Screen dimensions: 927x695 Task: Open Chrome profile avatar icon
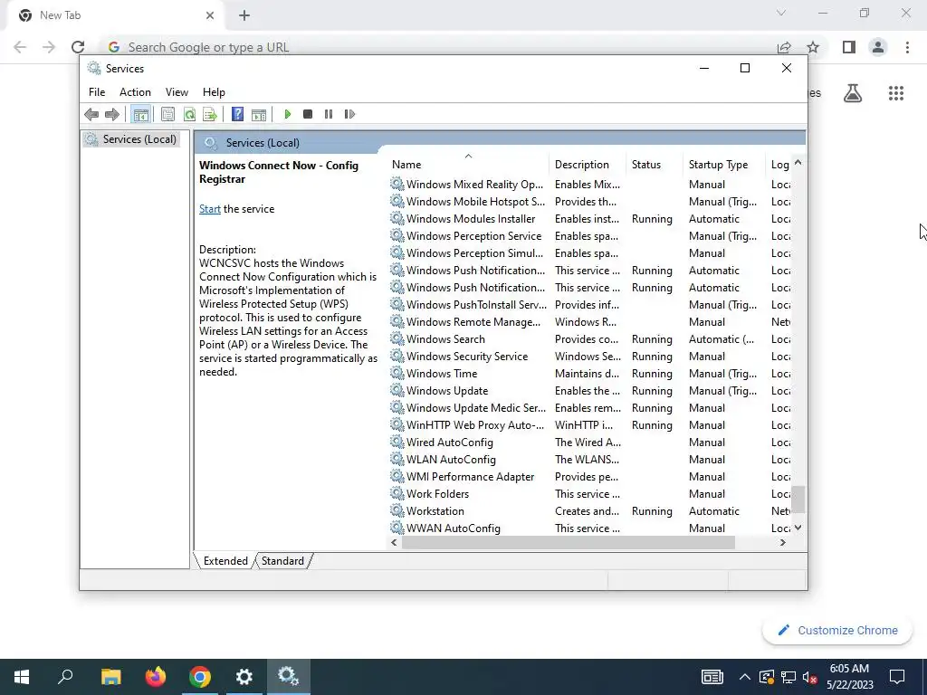coord(878,47)
